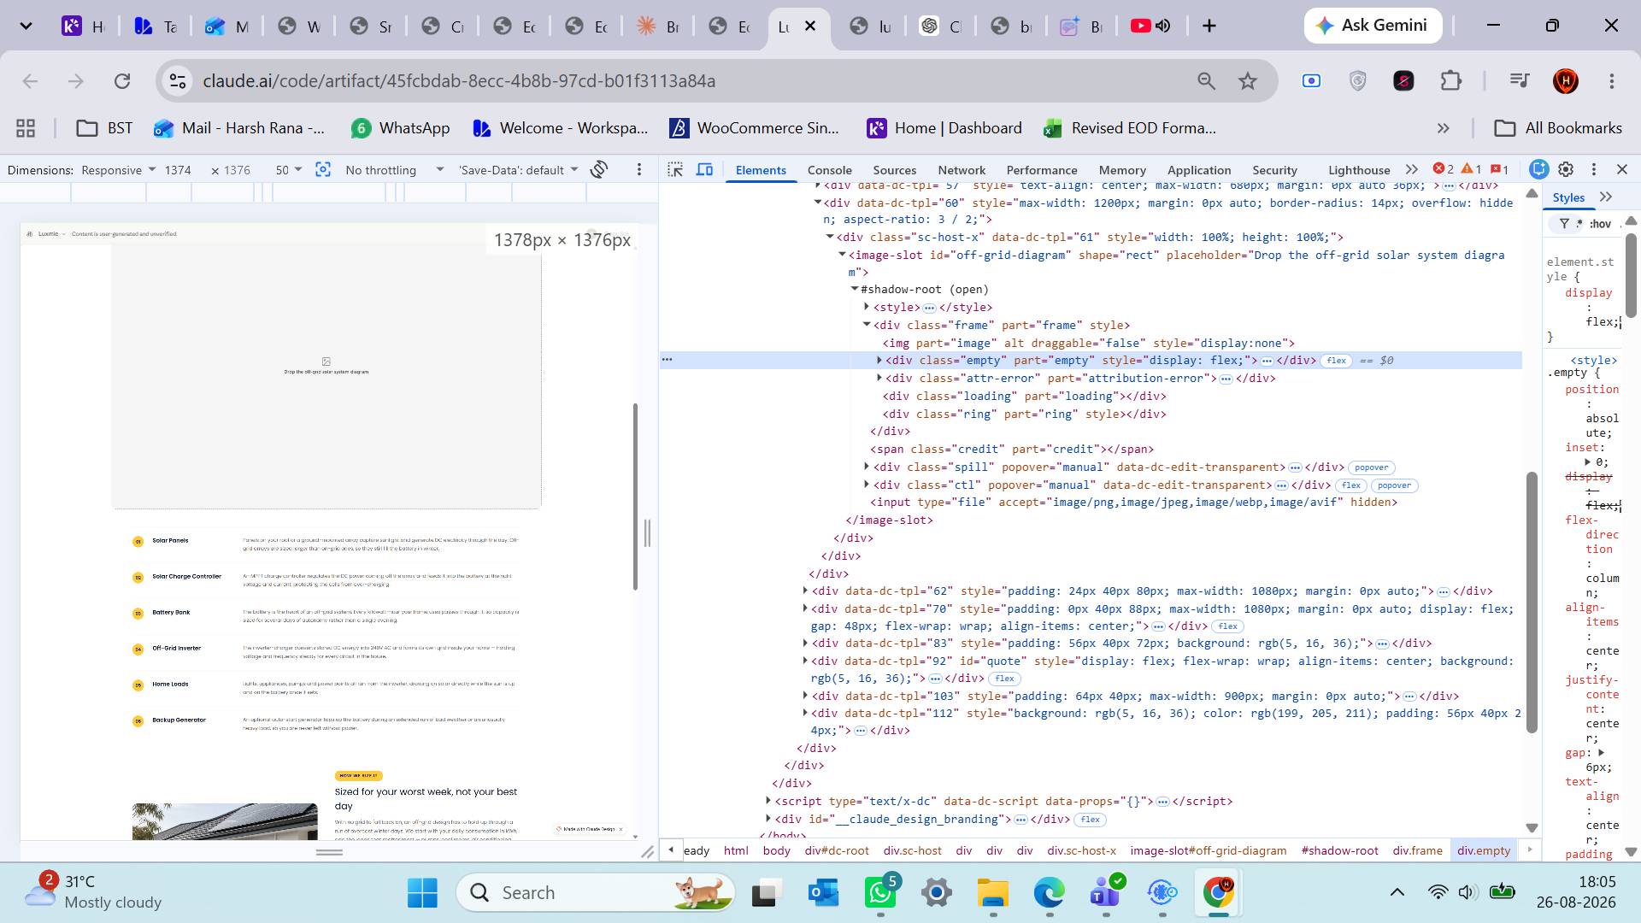The width and height of the screenshot is (1641, 923).
Task: Switch to the Console tab
Action: (x=829, y=170)
